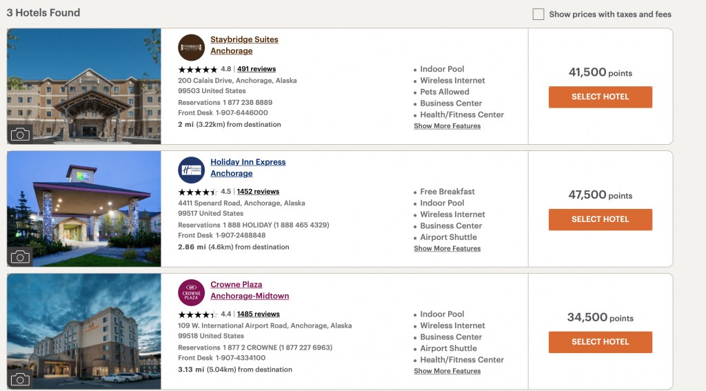View the Holiday Inn Express exterior photo
The width and height of the screenshot is (706, 391).
click(83, 208)
